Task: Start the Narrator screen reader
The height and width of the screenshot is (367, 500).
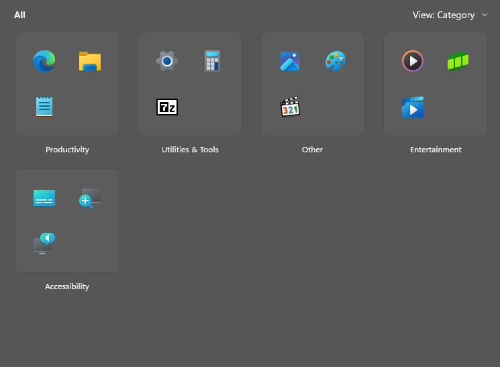Action: pyautogui.click(x=44, y=244)
